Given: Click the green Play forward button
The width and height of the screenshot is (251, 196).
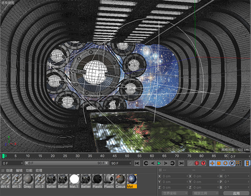Looking at the screenshot, I should [x=159, y=163].
